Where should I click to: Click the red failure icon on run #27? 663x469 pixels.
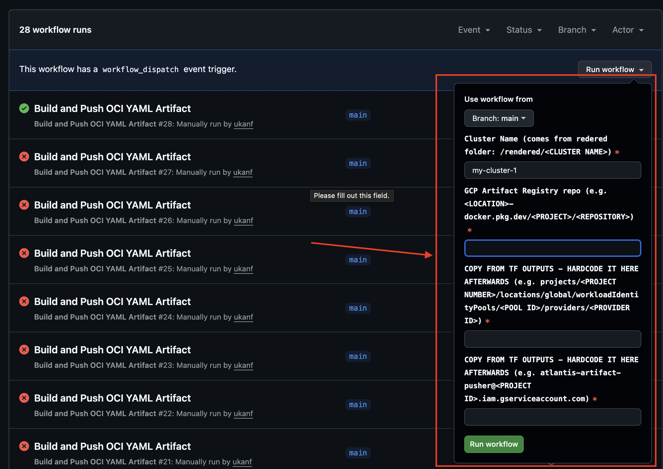24,157
